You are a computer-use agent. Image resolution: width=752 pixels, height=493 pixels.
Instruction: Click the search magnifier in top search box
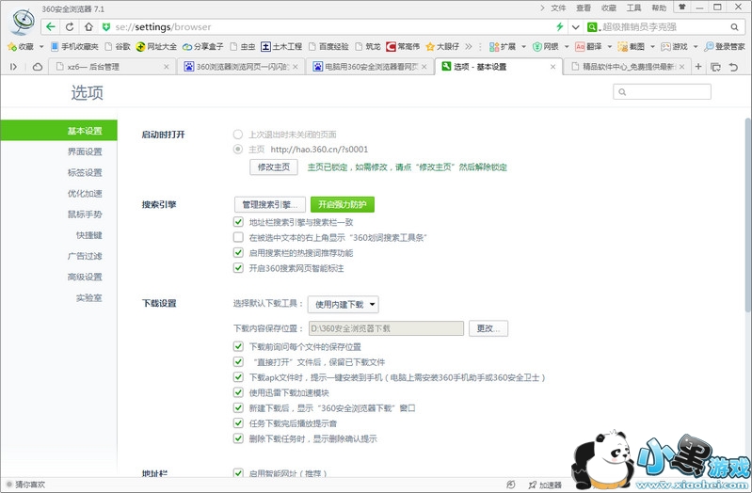click(734, 27)
